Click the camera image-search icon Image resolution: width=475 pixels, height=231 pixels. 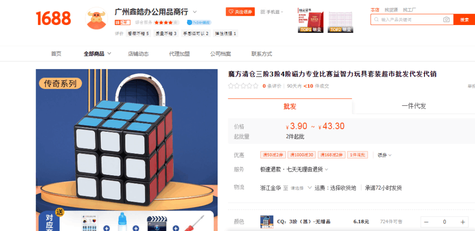pos(446,19)
